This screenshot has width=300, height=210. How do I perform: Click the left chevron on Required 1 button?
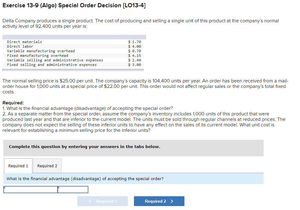pos(90,201)
